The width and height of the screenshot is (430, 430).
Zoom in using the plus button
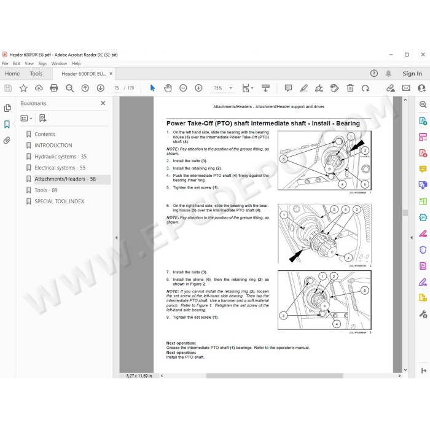pyautogui.click(x=198, y=88)
